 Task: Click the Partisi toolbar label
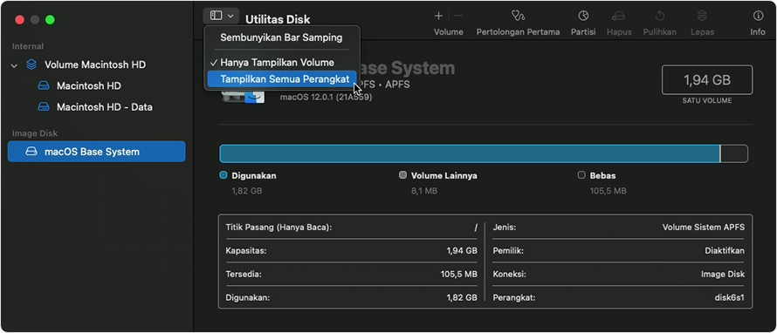[583, 31]
